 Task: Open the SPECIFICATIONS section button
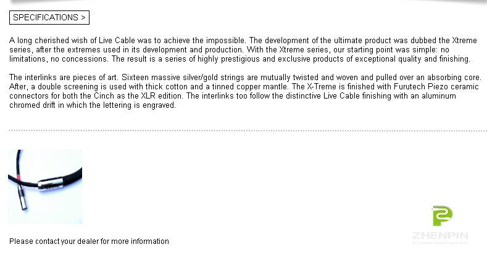click(x=49, y=18)
